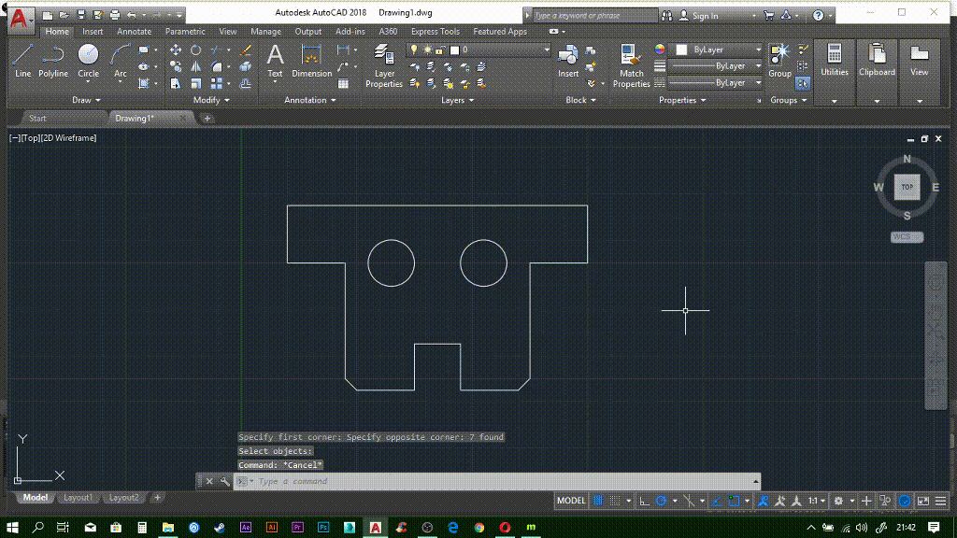Click the color wheel icon in Properties
The height and width of the screenshot is (538, 957).
pos(660,50)
